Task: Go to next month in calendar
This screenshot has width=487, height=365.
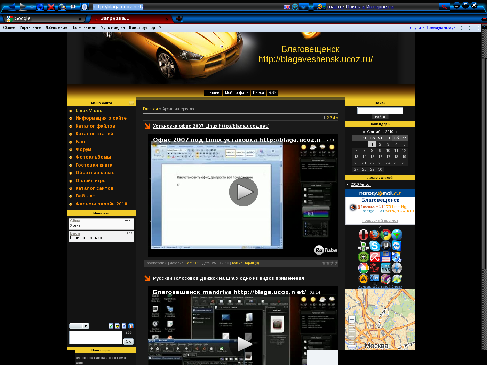Action: [396, 132]
